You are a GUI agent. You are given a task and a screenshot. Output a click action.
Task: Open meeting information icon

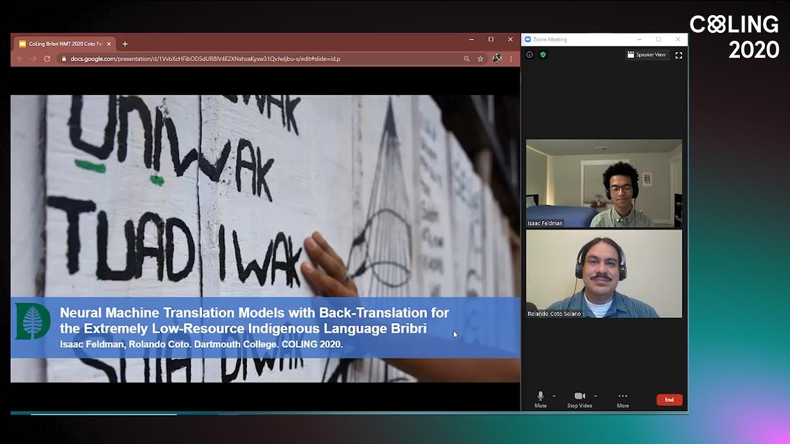click(529, 55)
